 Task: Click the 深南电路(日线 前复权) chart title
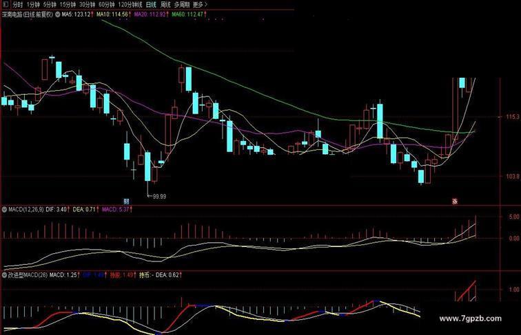(28, 14)
